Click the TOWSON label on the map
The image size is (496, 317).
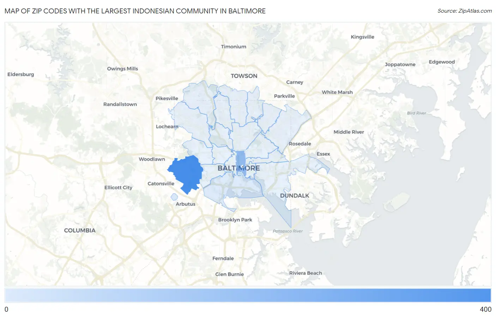pyautogui.click(x=244, y=76)
